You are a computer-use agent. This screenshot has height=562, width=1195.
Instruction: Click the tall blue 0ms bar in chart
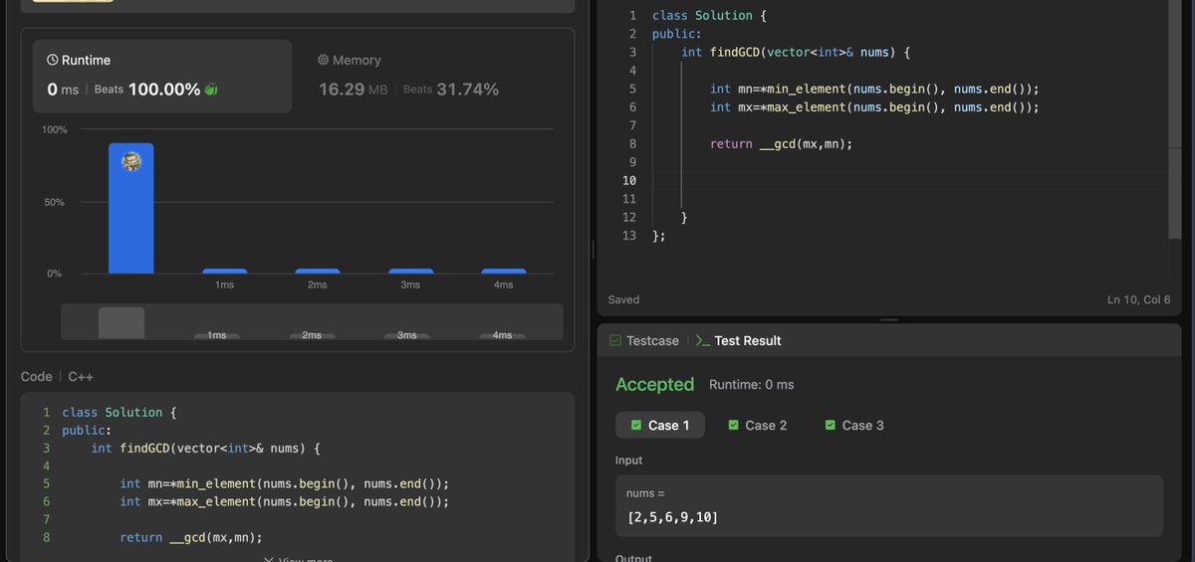[131, 209]
